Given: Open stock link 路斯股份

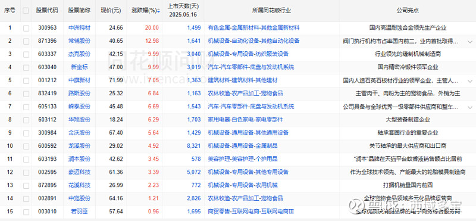Looking at the screenshot, I should (x=79, y=94).
